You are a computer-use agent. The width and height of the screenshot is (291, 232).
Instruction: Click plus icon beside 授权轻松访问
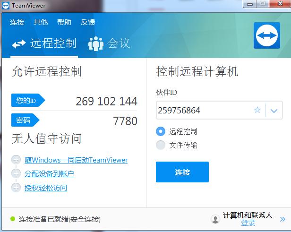pyautogui.click(x=16, y=188)
